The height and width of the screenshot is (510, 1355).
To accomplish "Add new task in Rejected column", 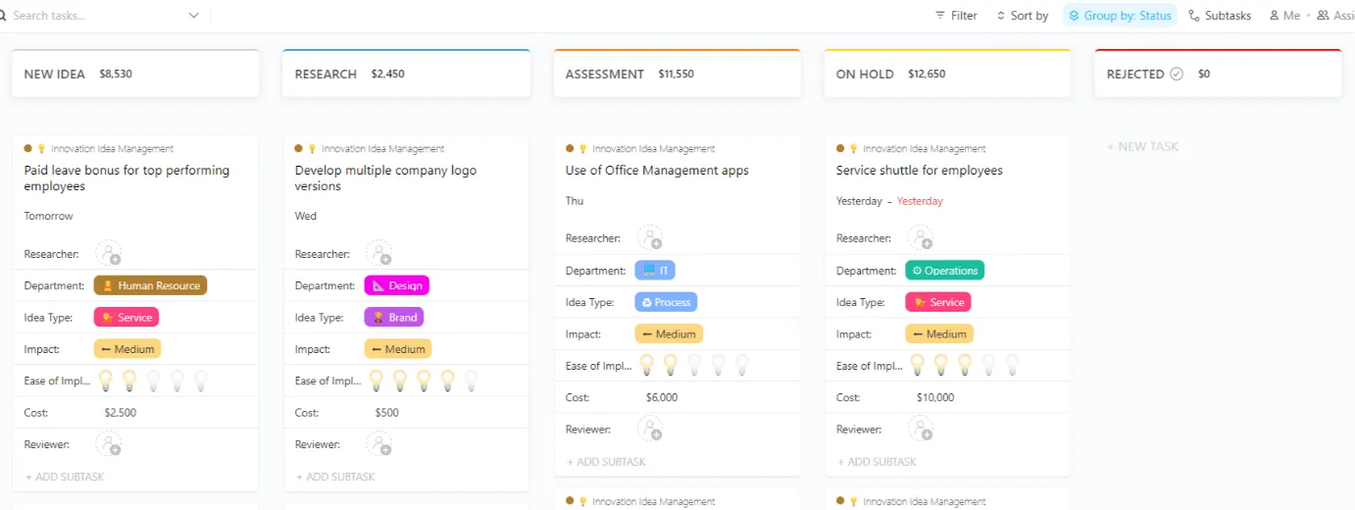I will click(1143, 146).
